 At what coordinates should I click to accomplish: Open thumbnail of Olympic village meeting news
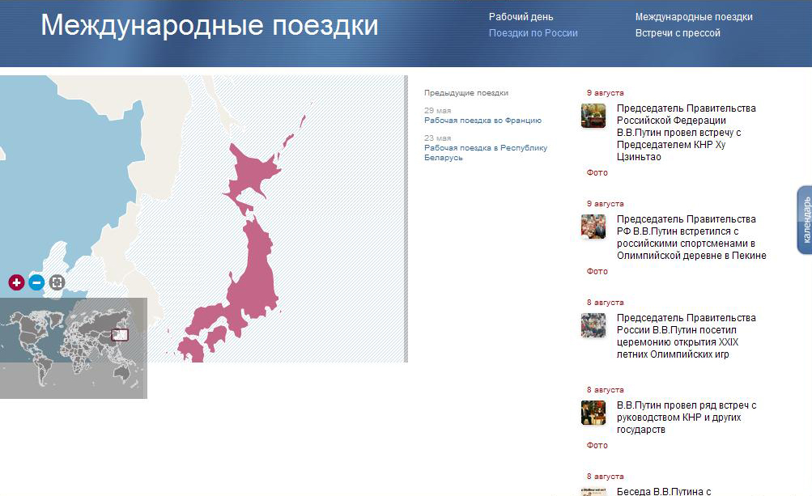click(593, 227)
